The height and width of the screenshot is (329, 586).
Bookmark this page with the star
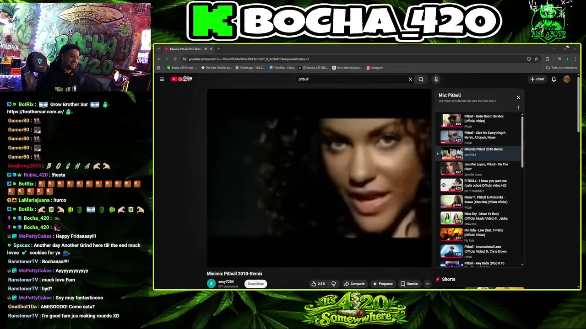[x=536, y=59]
